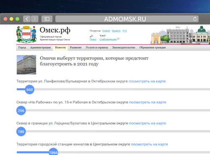Go forward using browser forward arrow
This screenshot has width=210, height=155.
tap(34, 19)
